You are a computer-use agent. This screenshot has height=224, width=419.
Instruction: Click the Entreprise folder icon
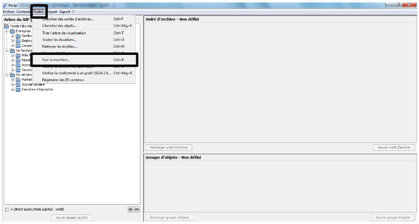(x=12, y=31)
